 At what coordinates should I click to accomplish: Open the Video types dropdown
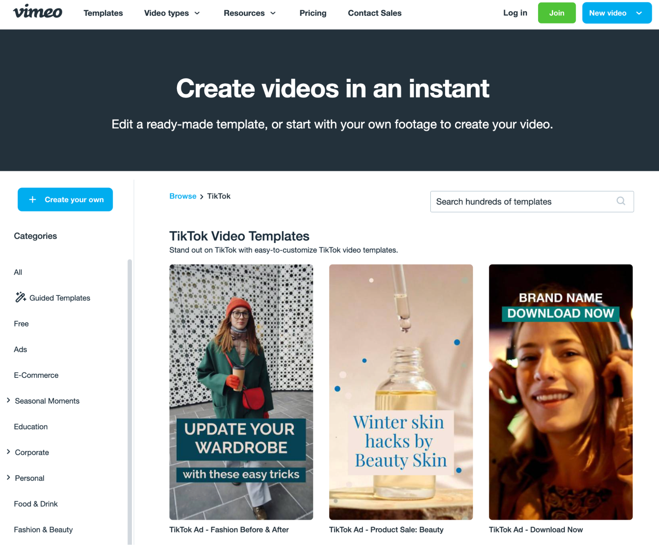[172, 13]
